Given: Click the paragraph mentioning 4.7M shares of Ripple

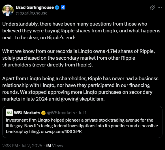Looking at the screenshot, I should 79,58.
